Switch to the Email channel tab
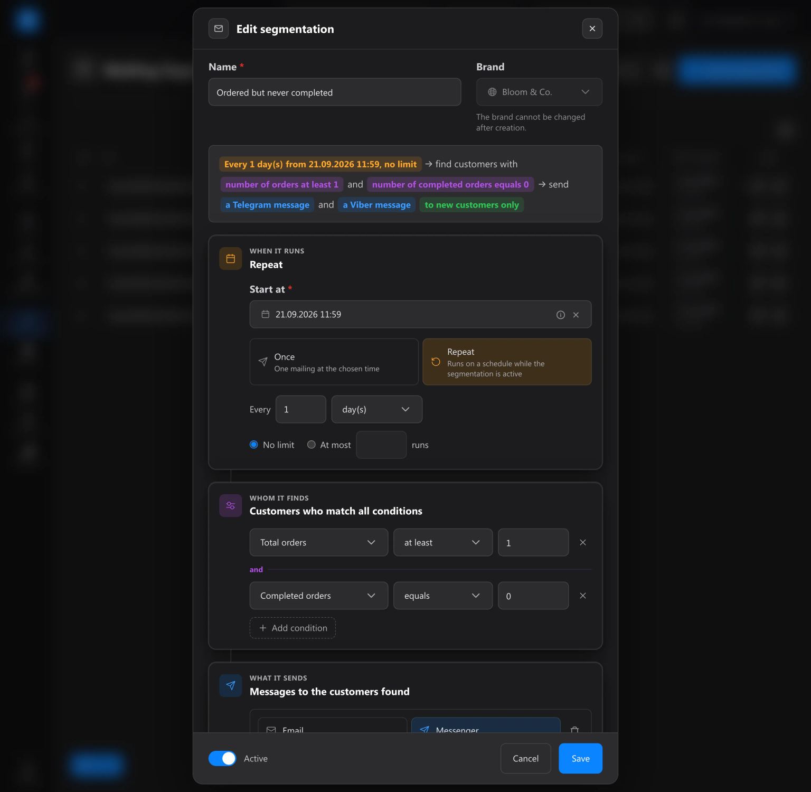The image size is (811, 792). [x=333, y=725]
